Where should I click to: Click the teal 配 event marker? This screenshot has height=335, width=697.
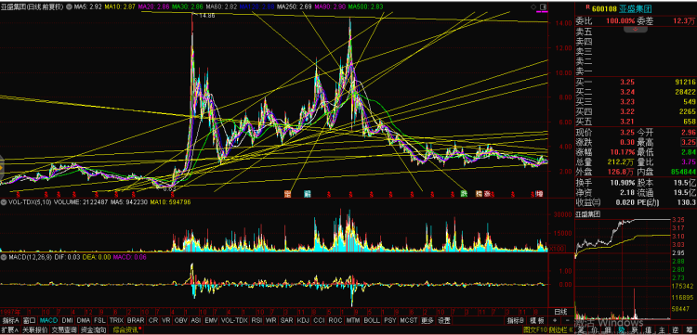[308, 193]
